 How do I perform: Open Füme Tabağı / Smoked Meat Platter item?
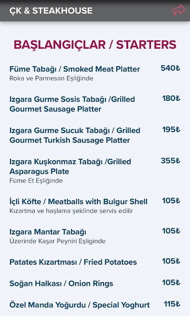coord(75,69)
